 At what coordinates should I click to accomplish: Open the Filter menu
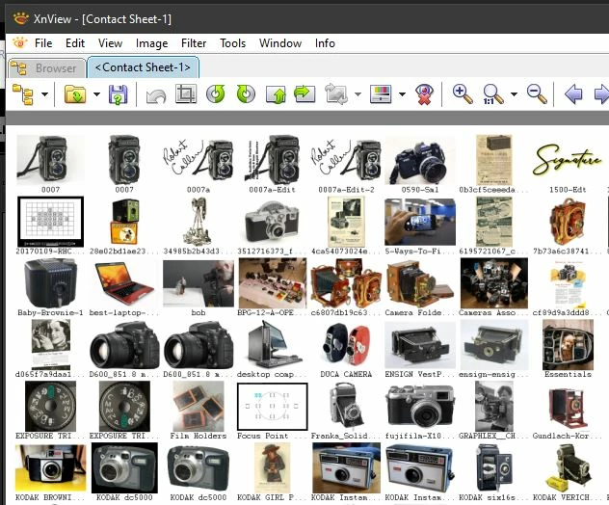(194, 43)
